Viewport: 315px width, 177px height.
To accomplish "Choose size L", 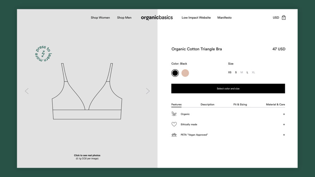I will pyautogui.click(x=247, y=73).
